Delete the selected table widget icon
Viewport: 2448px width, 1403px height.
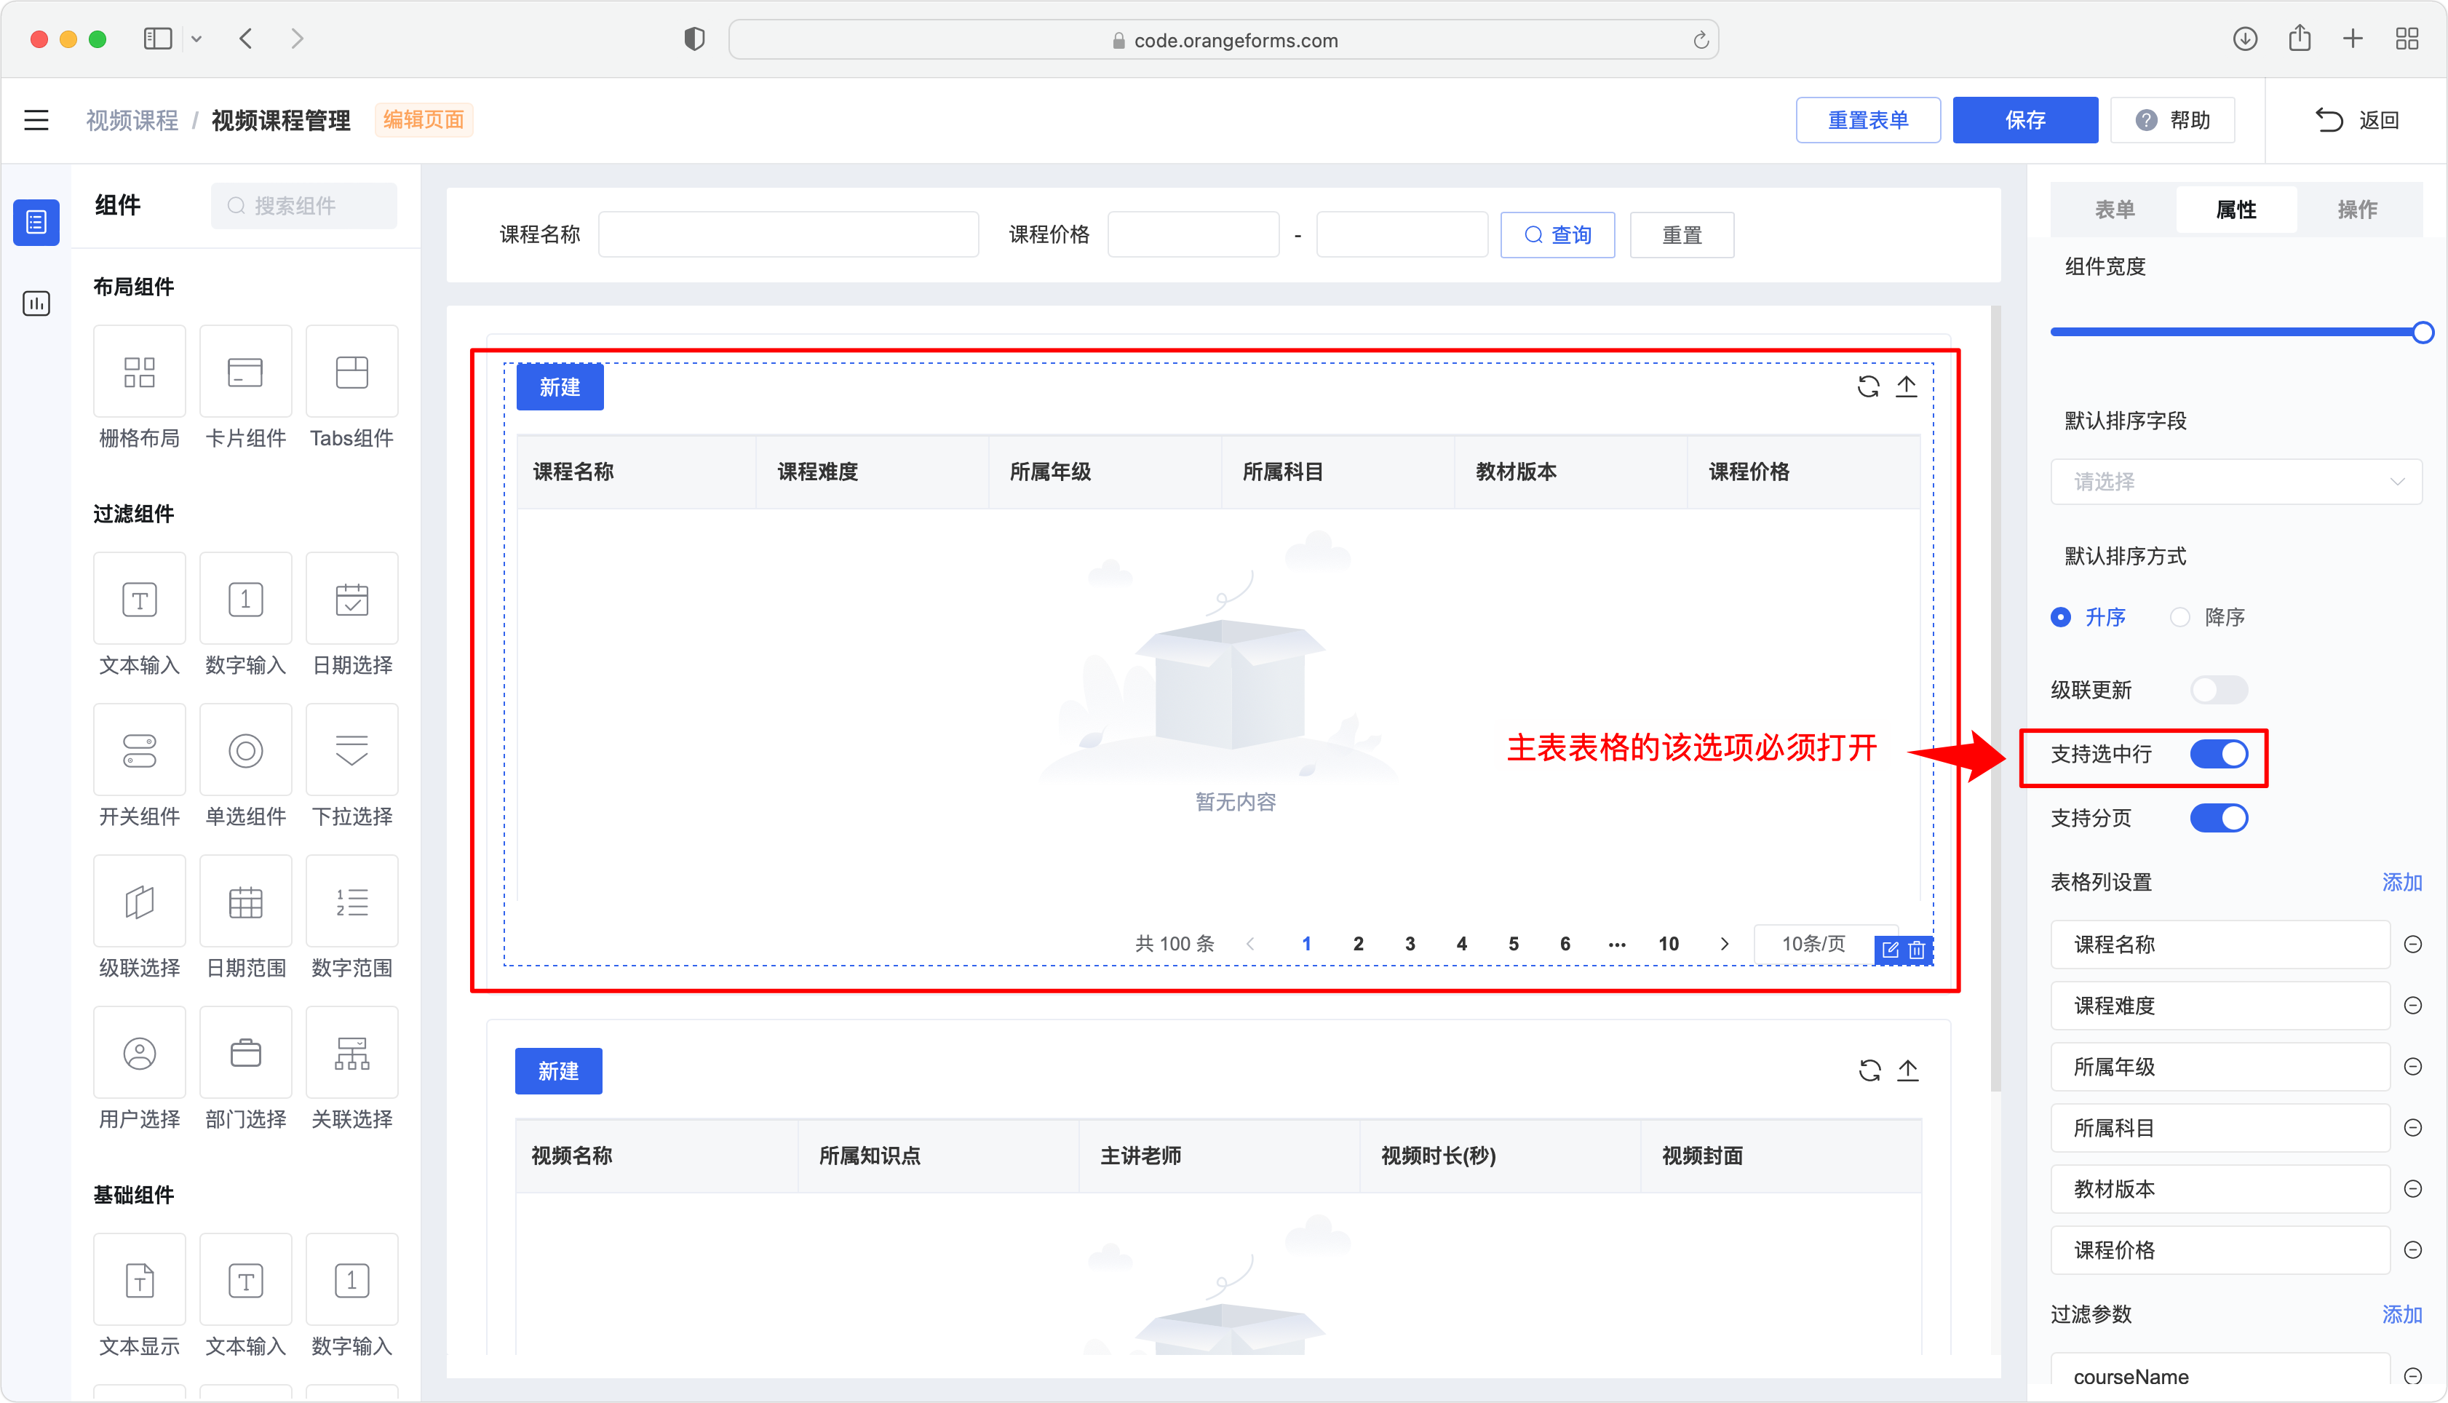1918,949
